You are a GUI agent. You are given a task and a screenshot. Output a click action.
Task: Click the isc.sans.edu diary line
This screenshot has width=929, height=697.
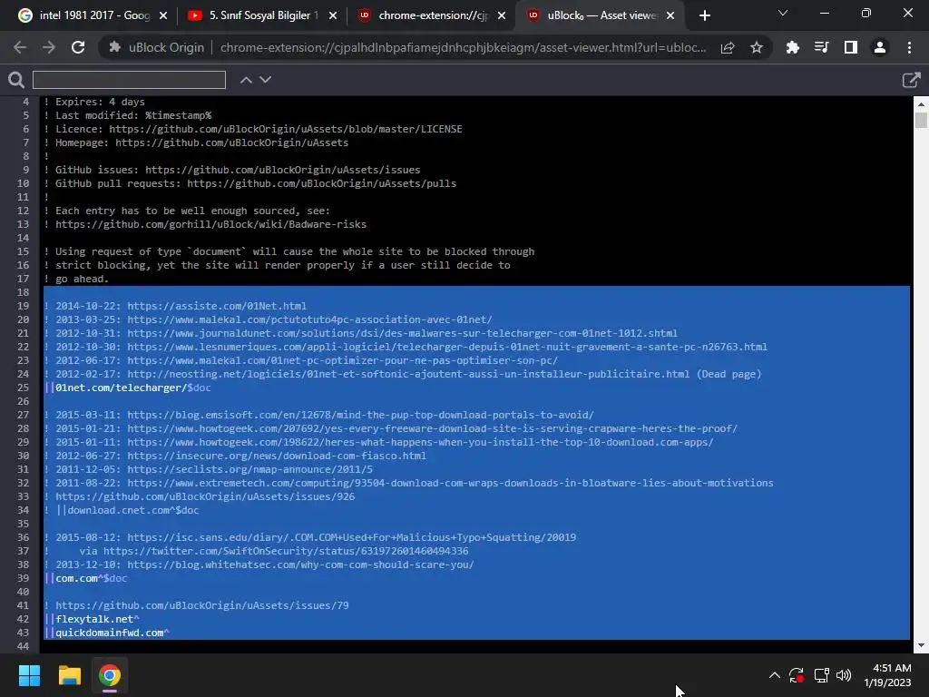coord(310,537)
